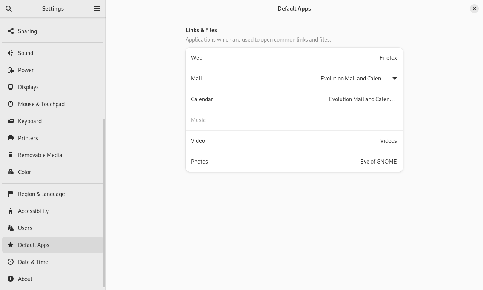
Task: Click the Sharing icon in sidebar
Action: click(11, 31)
